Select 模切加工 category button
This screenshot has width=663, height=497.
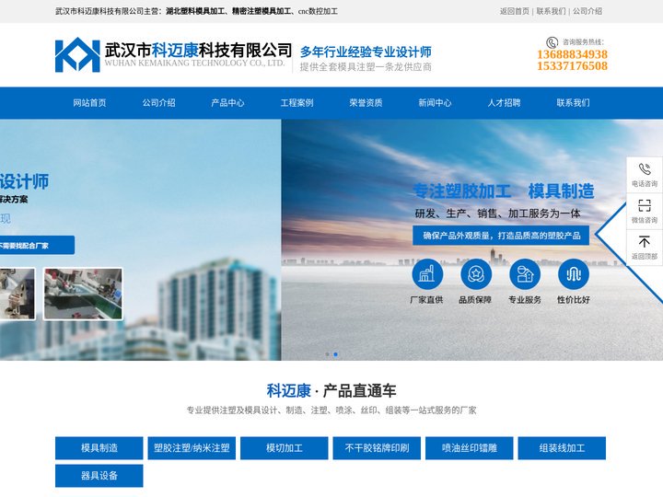(x=285, y=448)
